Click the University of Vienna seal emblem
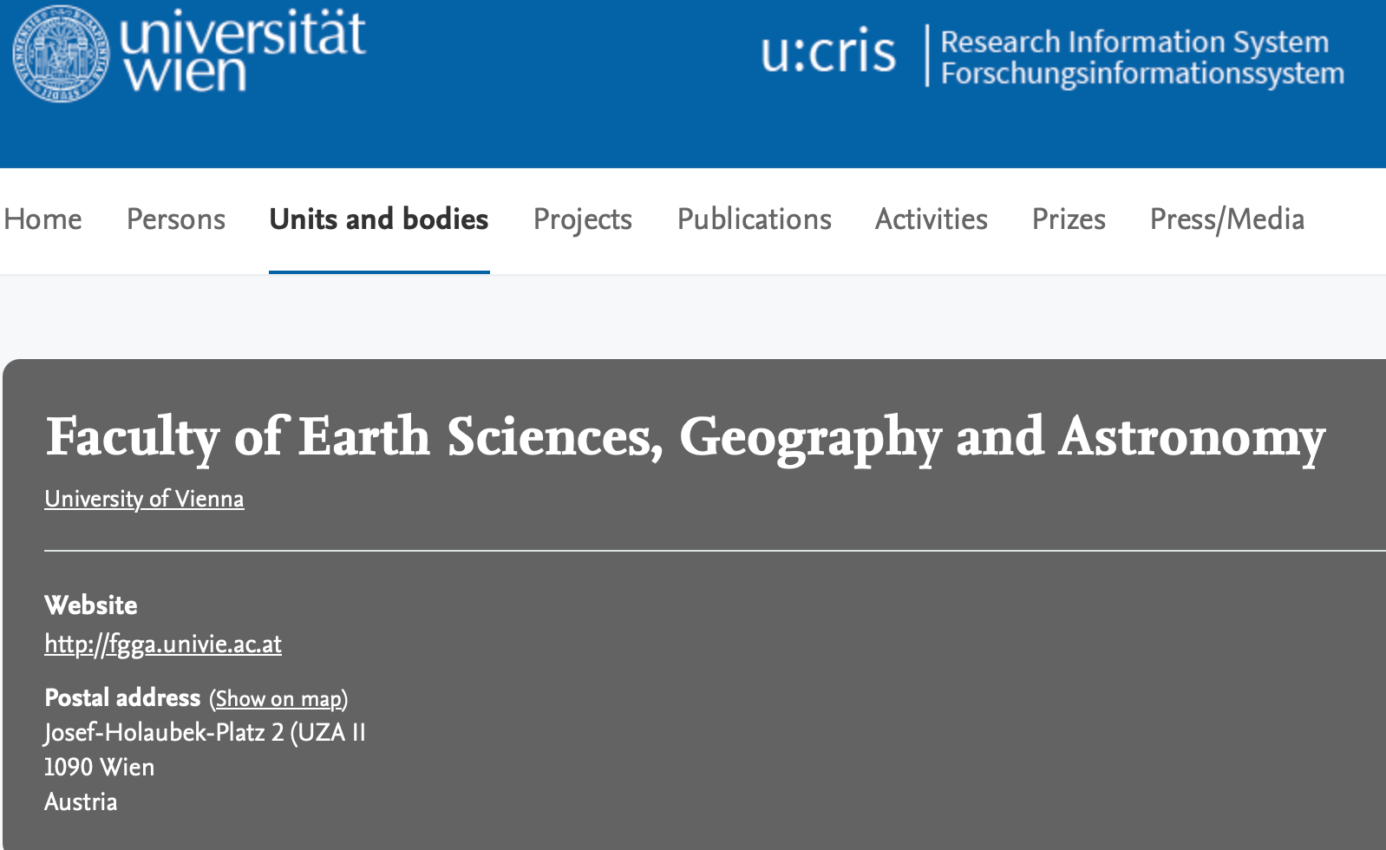This screenshot has height=850, width=1386. click(x=61, y=54)
